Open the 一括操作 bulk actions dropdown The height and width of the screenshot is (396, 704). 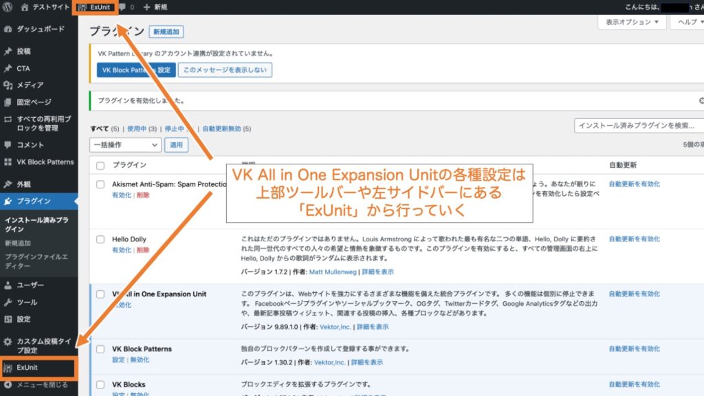124,145
